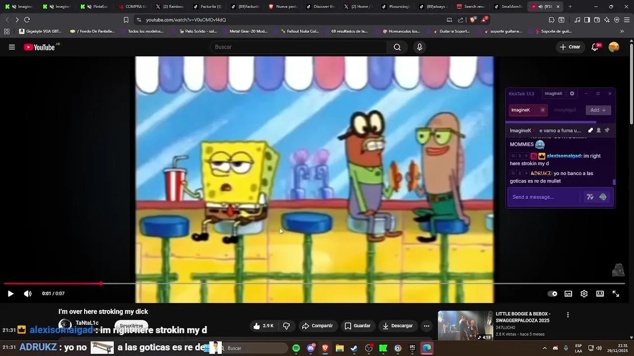Open Steam from the taskbar

[x=354, y=348]
